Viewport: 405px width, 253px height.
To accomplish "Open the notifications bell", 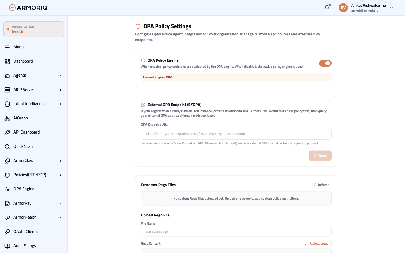I will 327,8.
